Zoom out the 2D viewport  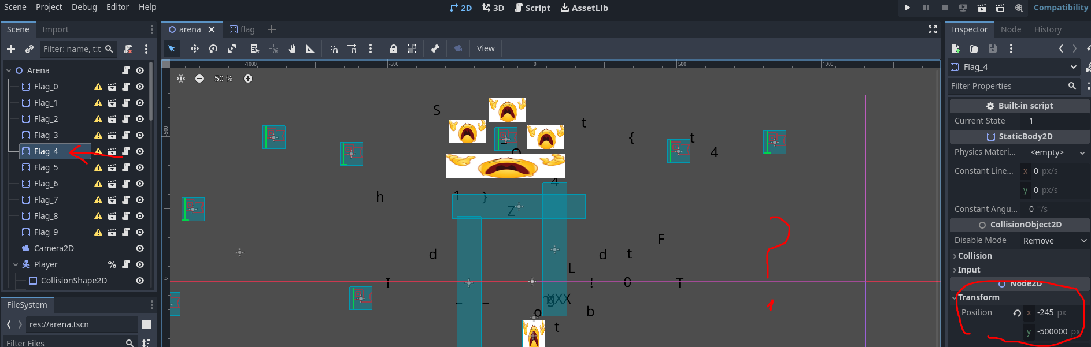[199, 79]
